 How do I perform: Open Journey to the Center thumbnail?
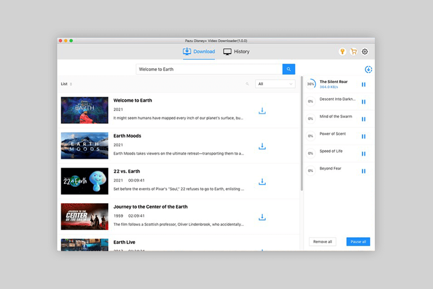[x=84, y=217]
